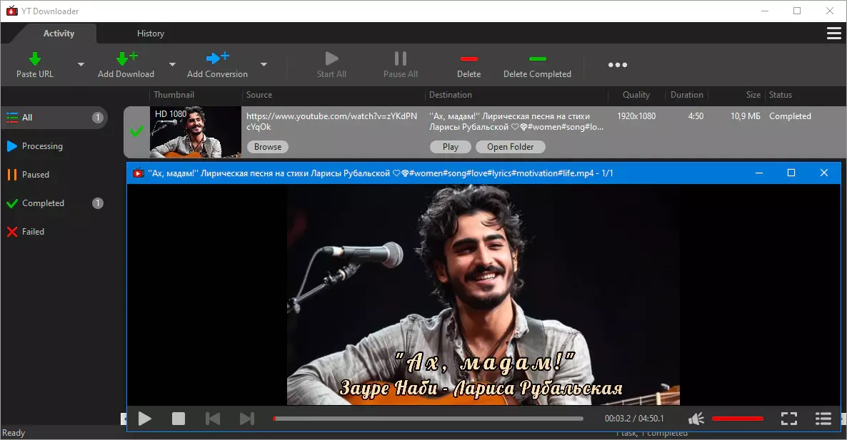Expand the Add Conversion dropdown arrow
This screenshot has width=847, height=440.
pyautogui.click(x=264, y=65)
